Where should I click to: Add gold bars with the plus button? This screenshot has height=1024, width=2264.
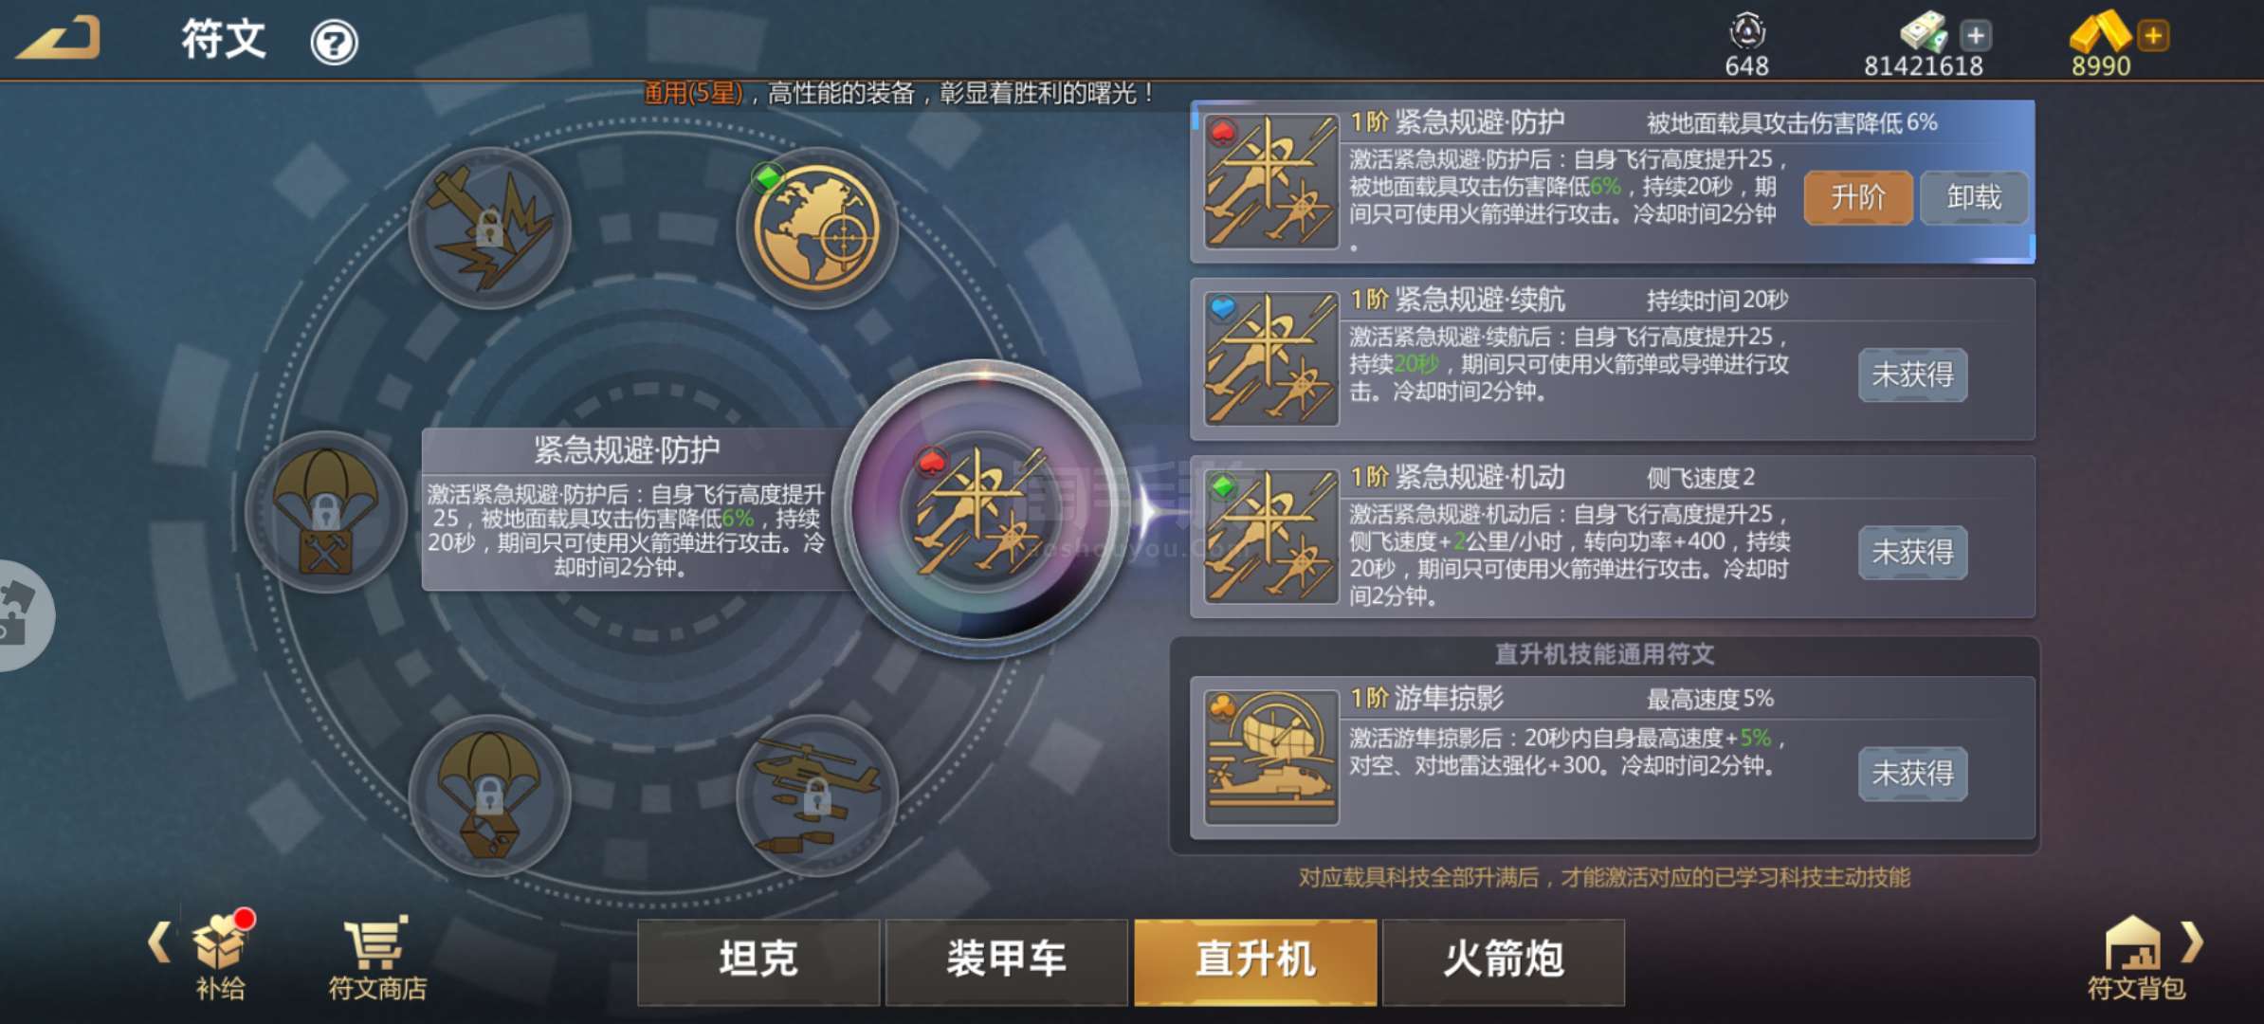(2153, 36)
